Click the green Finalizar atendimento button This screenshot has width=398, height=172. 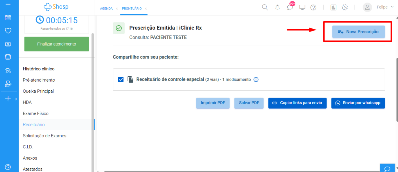tap(57, 44)
